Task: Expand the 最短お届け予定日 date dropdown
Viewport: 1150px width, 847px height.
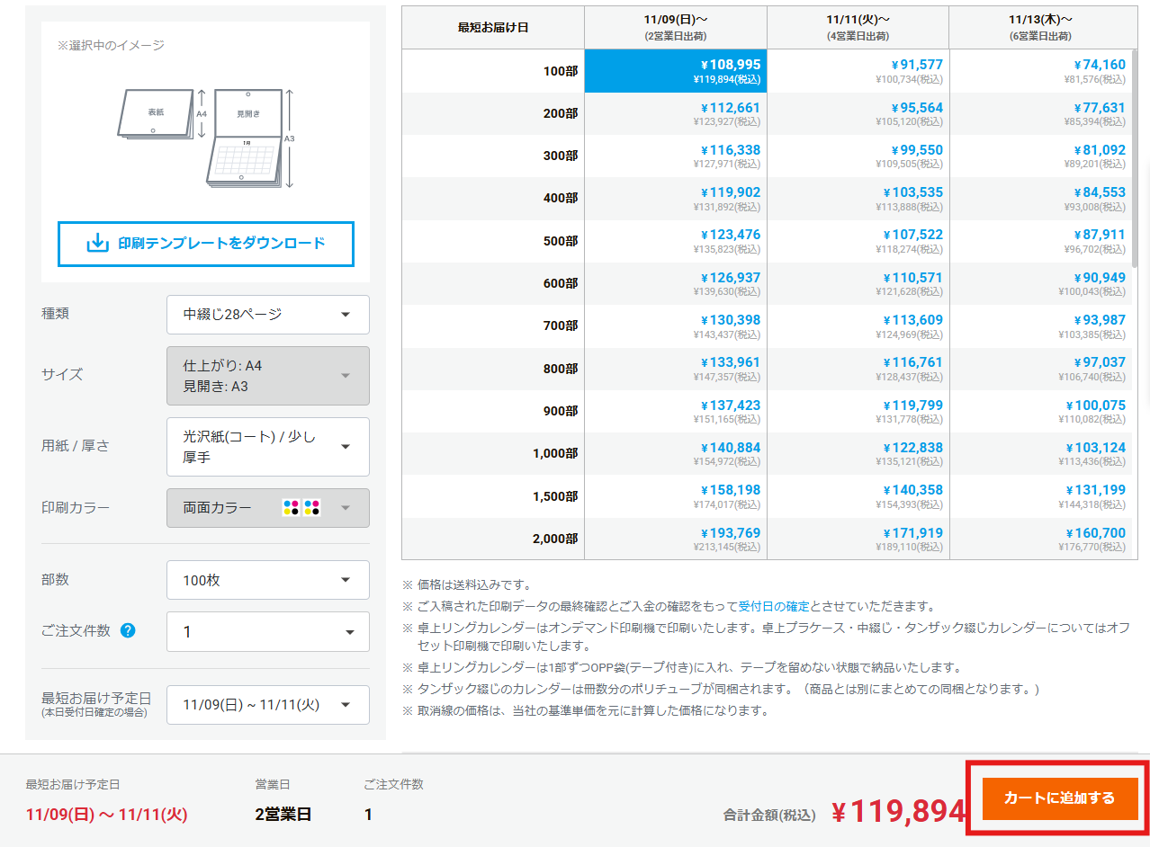Action: [x=267, y=705]
